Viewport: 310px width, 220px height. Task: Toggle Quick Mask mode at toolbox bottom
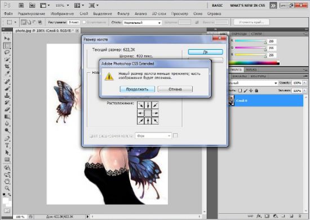coord(7,211)
